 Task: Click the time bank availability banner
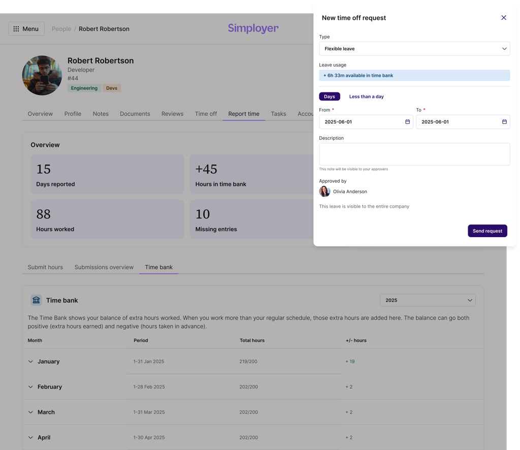[414, 75]
